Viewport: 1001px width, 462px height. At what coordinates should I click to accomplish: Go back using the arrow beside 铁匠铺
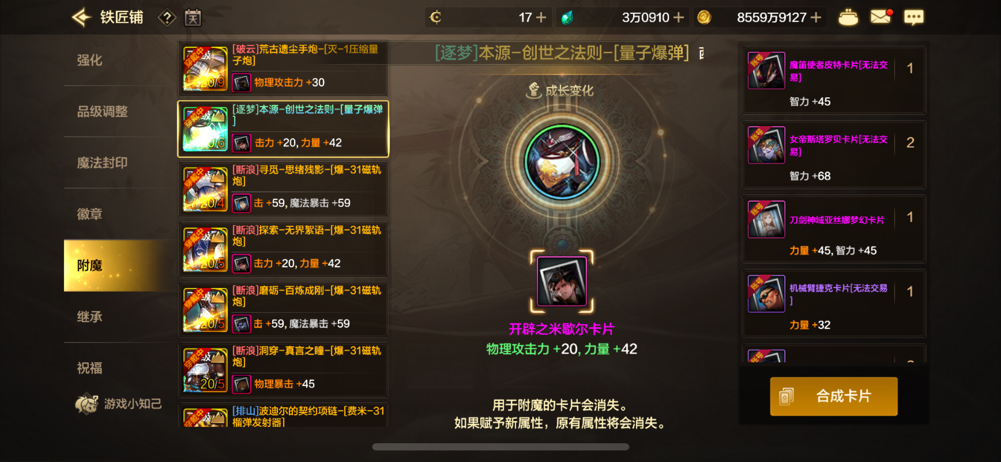[x=81, y=18]
